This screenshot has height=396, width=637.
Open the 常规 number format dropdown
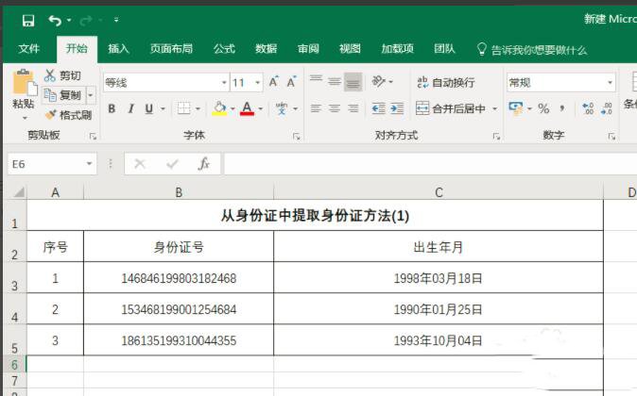(x=610, y=83)
